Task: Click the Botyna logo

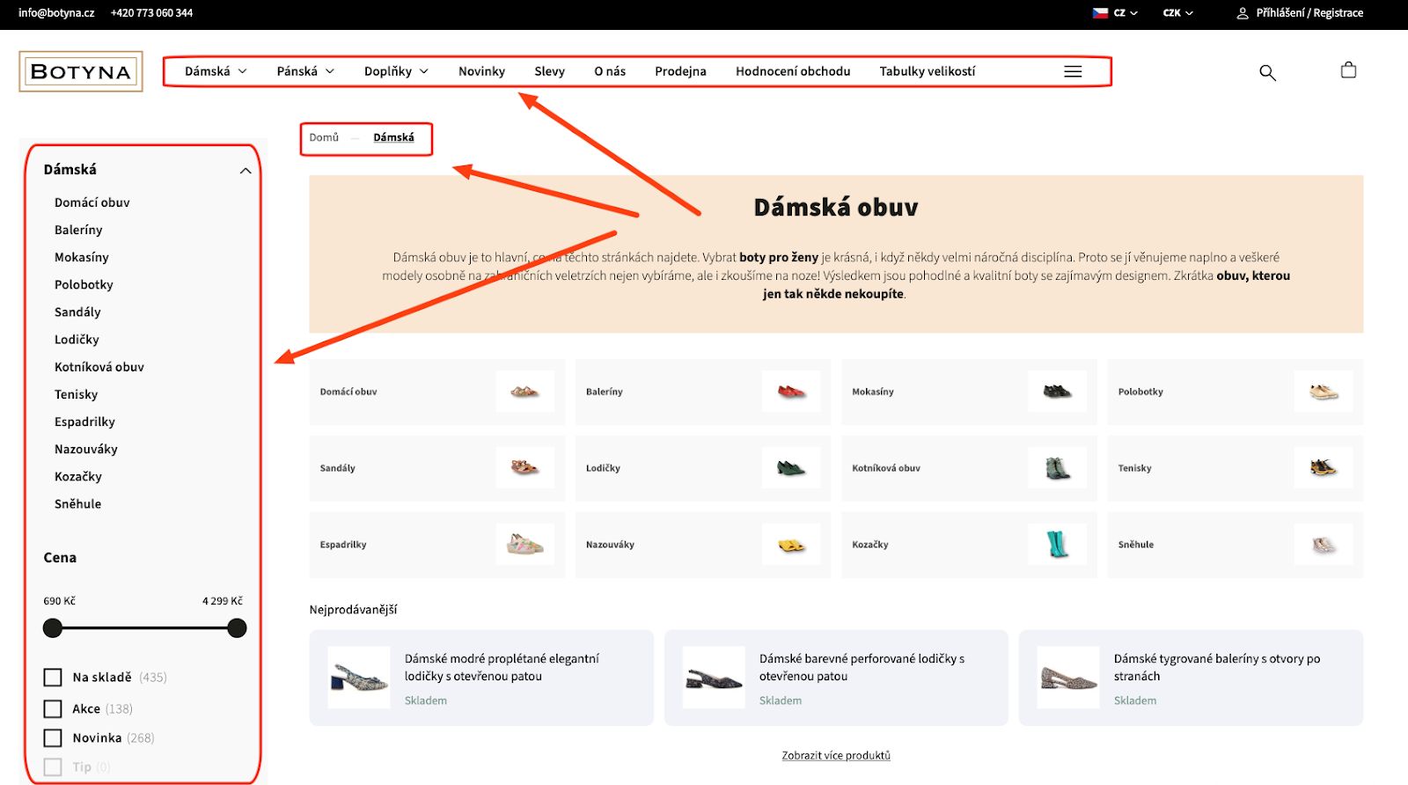Action: point(80,71)
